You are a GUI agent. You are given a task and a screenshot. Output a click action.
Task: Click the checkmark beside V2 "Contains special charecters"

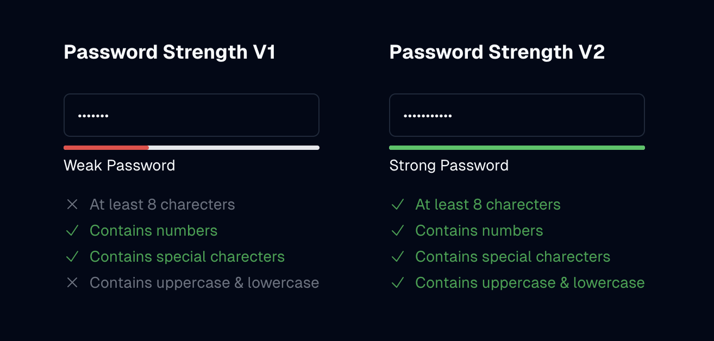(398, 257)
